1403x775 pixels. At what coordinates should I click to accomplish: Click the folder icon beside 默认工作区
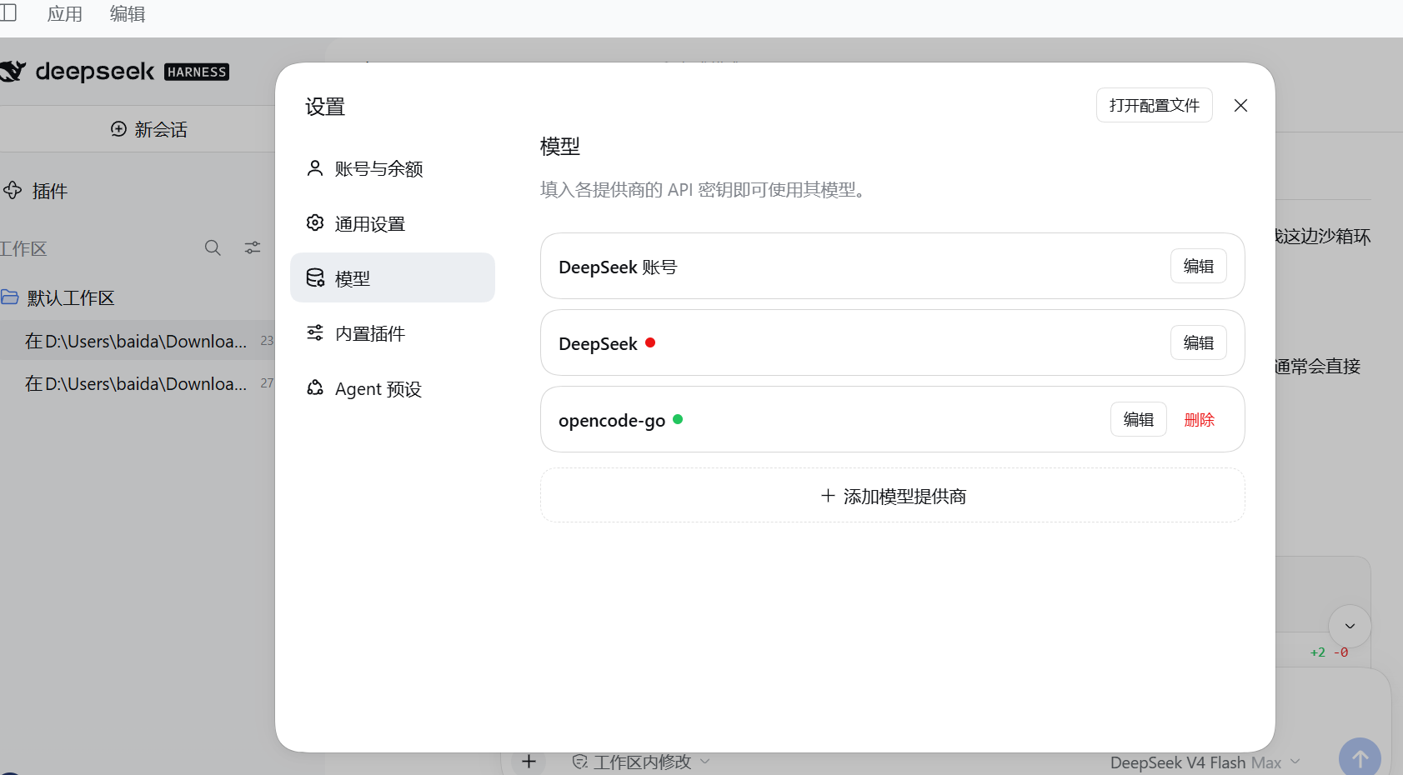coord(10,297)
